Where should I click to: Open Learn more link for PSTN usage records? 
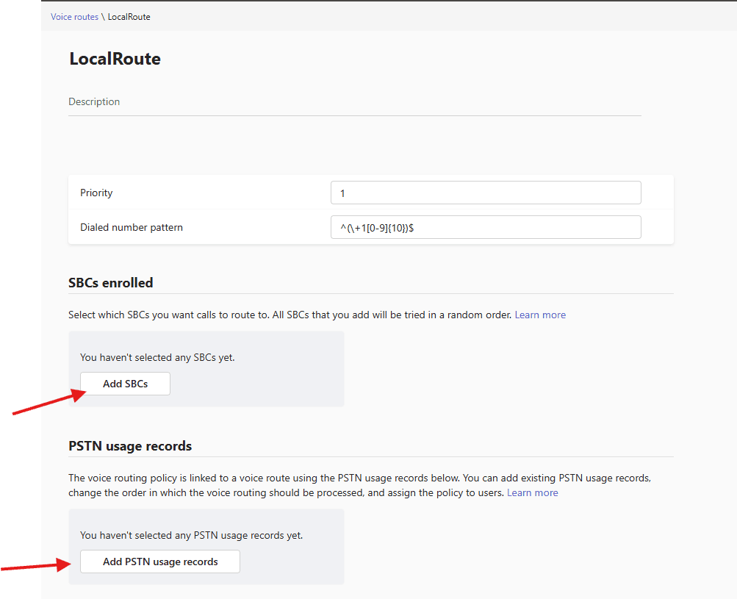[x=532, y=492]
